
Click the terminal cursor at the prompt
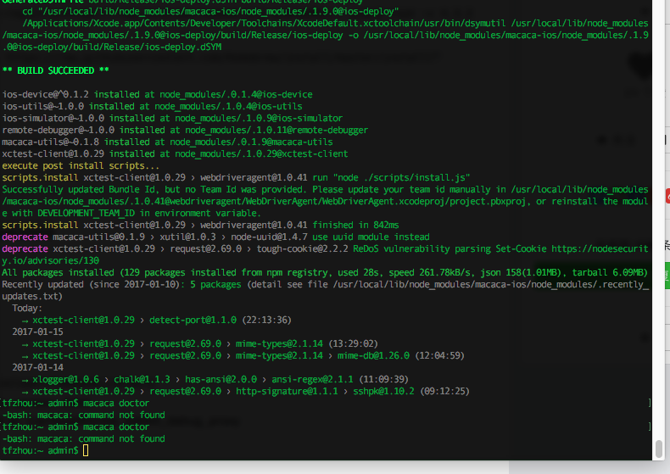point(86,450)
